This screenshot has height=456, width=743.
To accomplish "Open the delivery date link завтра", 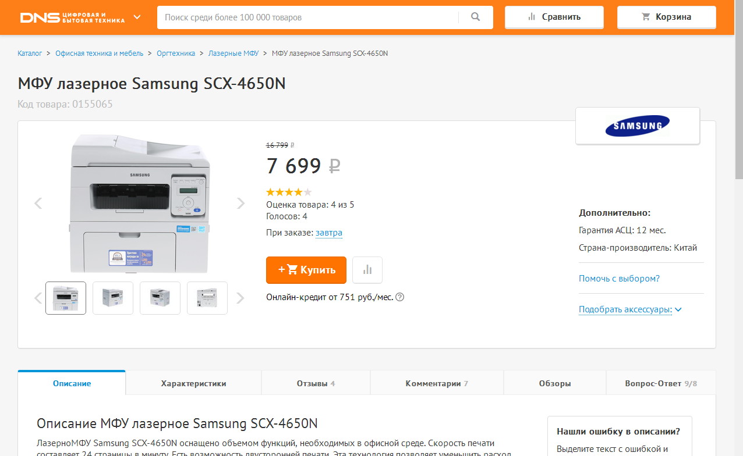I will [x=329, y=233].
